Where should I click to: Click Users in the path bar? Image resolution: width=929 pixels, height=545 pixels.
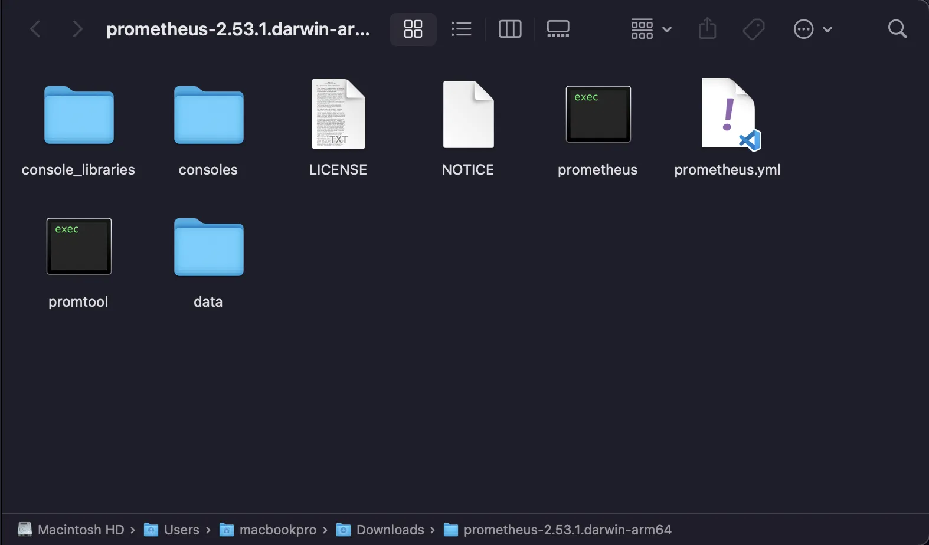click(x=172, y=530)
